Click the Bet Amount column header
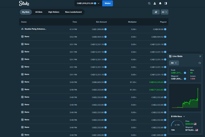This screenshot has height=137, width=205. click(x=102, y=22)
